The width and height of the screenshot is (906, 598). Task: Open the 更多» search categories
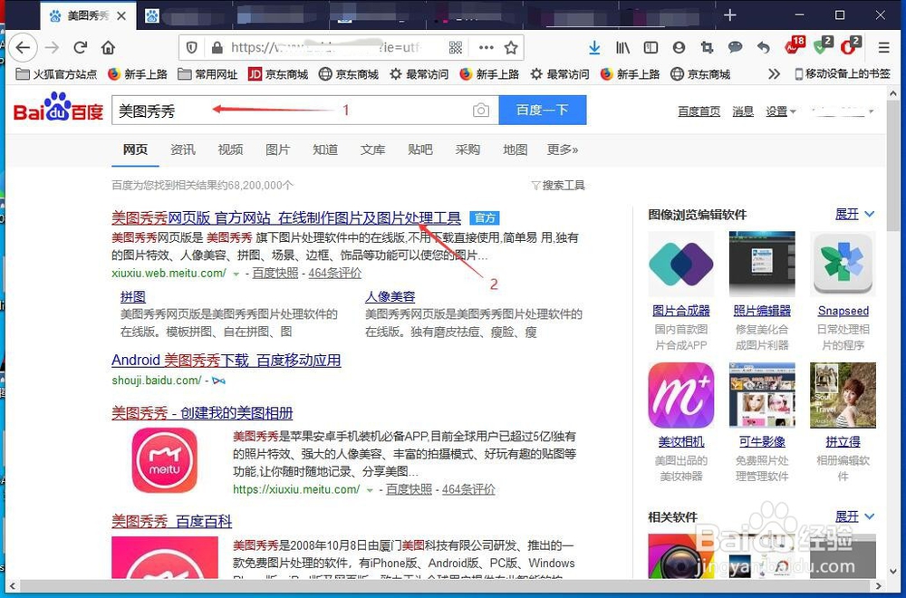pyautogui.click(x=563, y=149)
